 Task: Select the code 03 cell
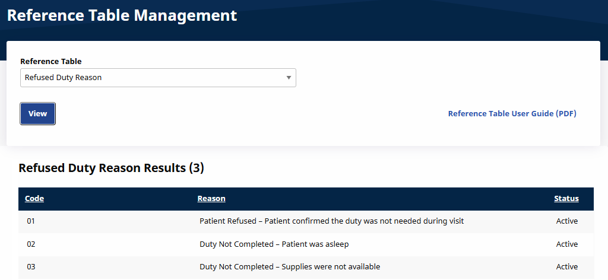tap(31, 267)
